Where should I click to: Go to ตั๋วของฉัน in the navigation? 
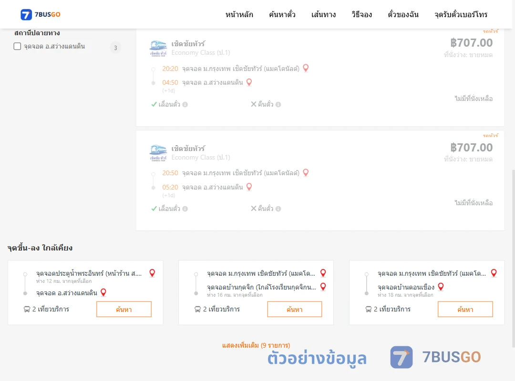click(x=403, y=14)
